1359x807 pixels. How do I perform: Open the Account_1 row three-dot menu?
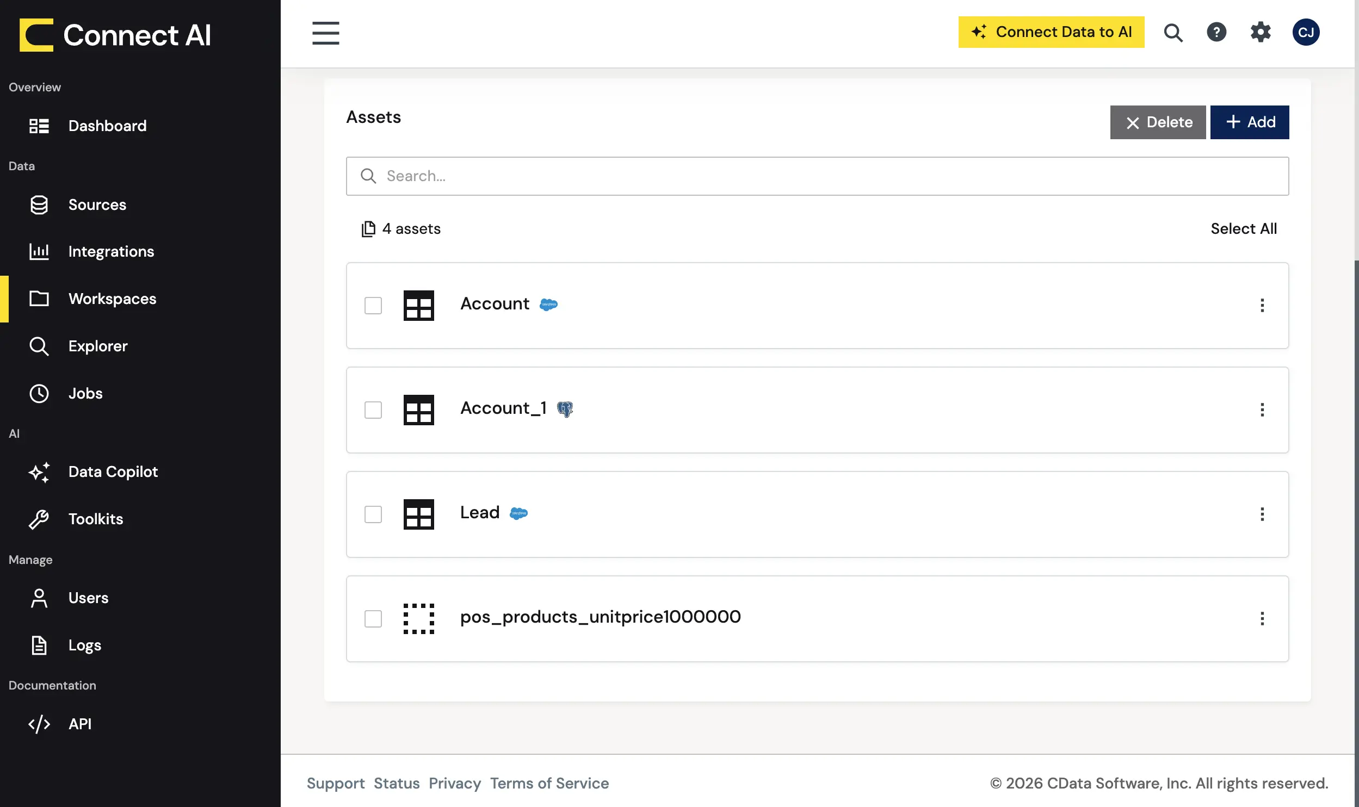click(x=1262, y=410)
